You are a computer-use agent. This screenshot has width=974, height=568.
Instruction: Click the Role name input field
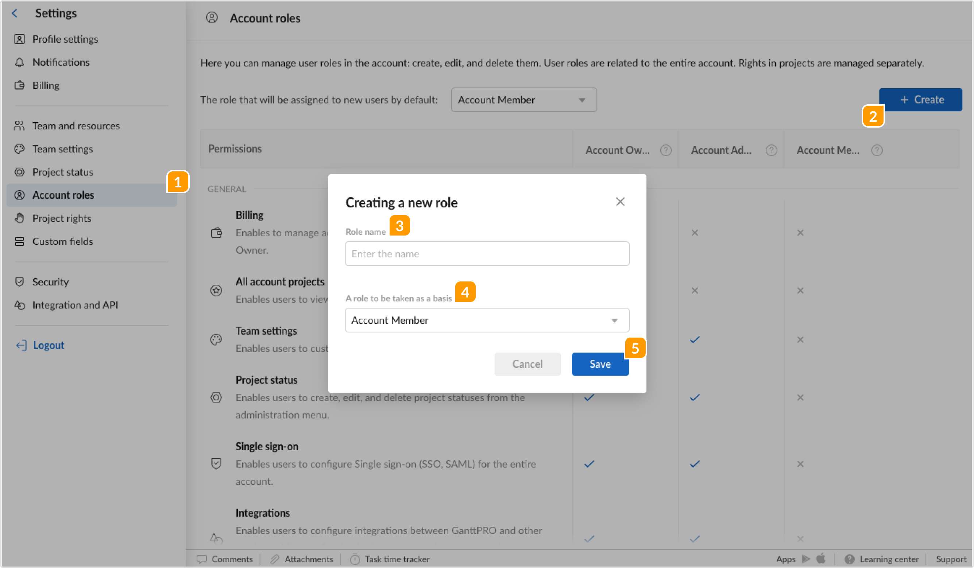click(487, 253)
